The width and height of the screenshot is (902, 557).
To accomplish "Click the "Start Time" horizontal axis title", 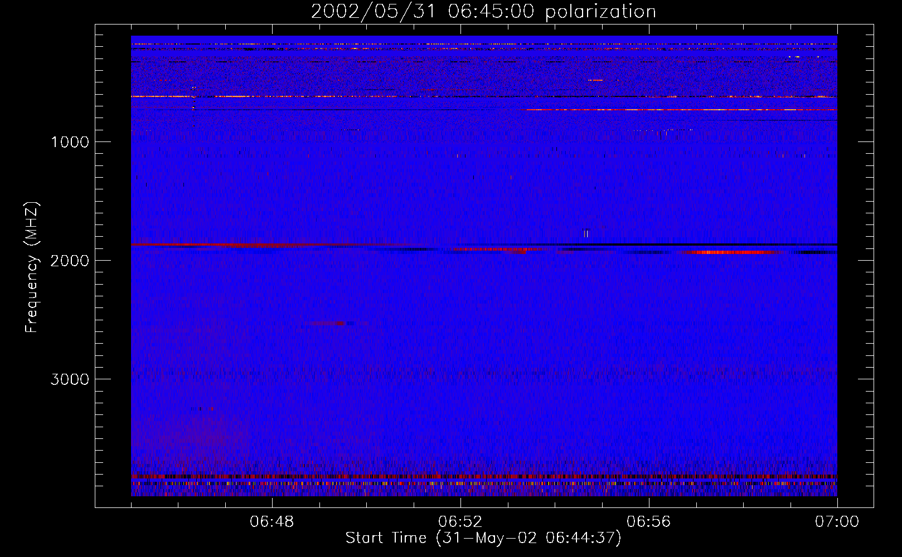I will click(x=483, y=538).
